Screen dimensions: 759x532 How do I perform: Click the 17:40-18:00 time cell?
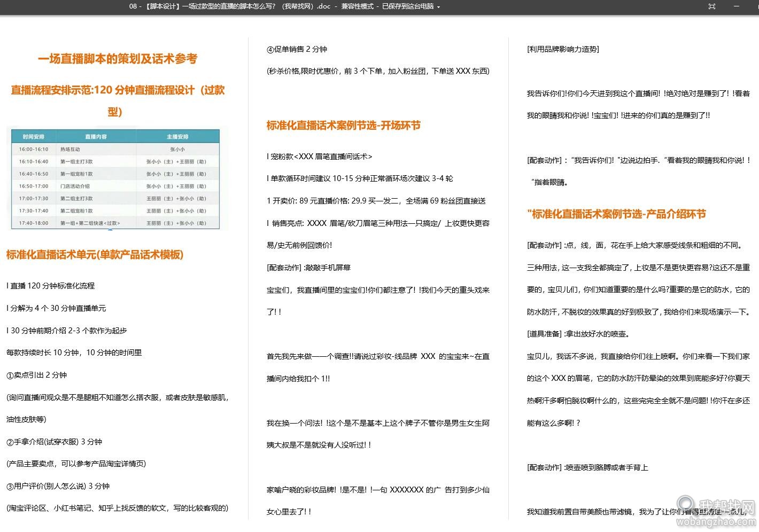coord(34,223)
